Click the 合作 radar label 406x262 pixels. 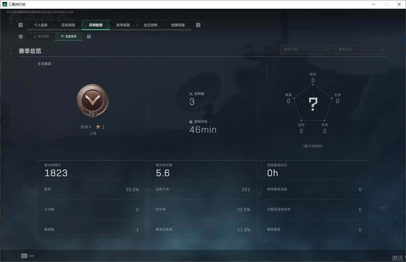pos(325,125)
